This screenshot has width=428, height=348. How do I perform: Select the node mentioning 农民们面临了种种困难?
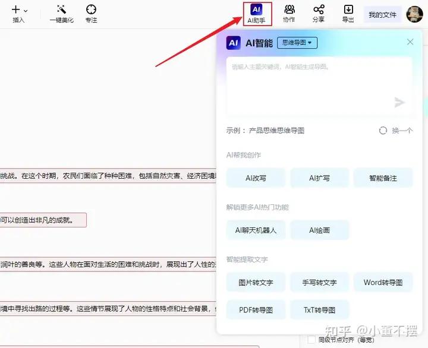tap(108, 176)
